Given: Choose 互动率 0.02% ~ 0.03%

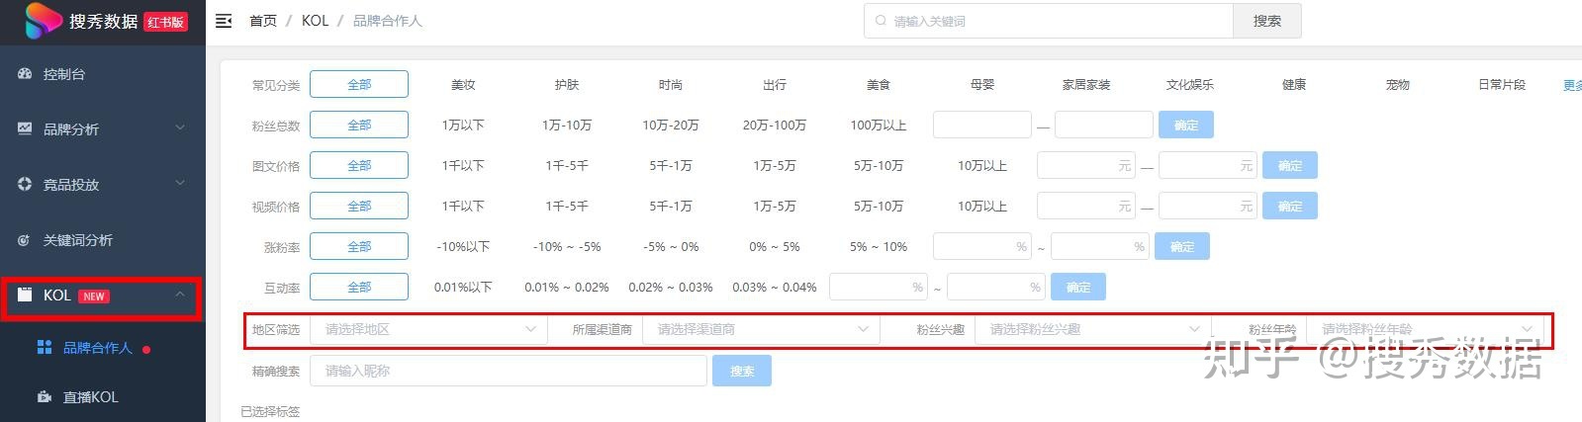Looking at the screenshot, I should coord(671,288).
